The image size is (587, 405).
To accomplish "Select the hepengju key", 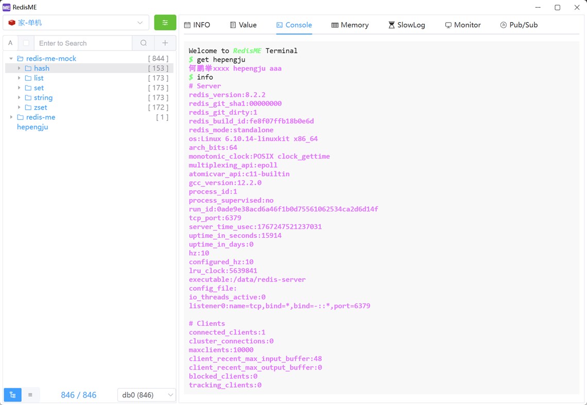I will point(32,127).
